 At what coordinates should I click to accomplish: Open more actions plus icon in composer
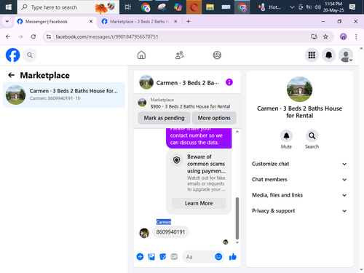(x=140, y=256)
